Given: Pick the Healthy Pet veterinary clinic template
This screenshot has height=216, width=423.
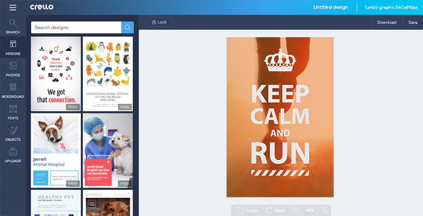Looking at the screenshot, I should point(56,203).
